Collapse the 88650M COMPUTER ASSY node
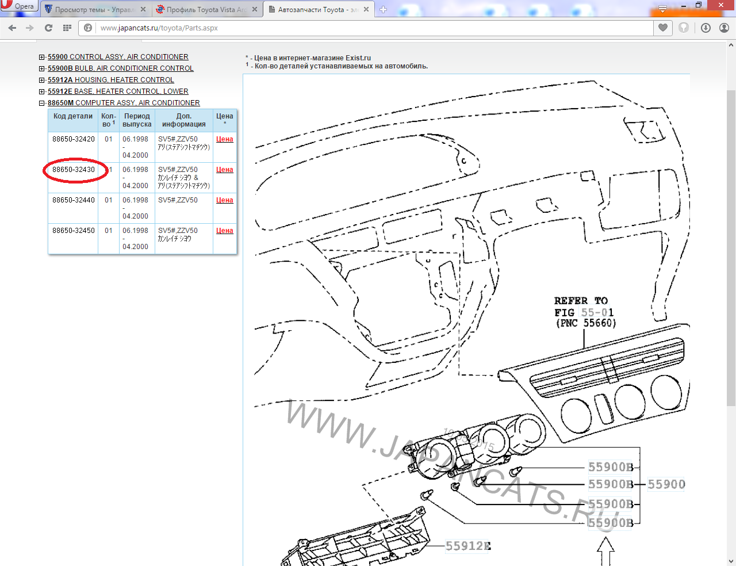Viewport: 736px width, 566px height. click(42, 103)
